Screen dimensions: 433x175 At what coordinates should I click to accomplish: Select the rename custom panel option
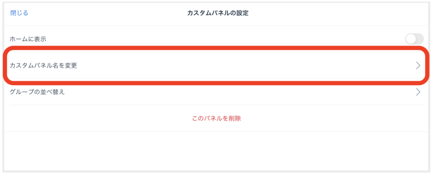pos(216,65)
